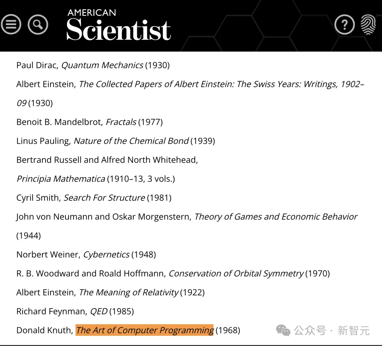Click The Meaning of Relativity title
The width and height of the screenshot is (382, 346).
129,293
